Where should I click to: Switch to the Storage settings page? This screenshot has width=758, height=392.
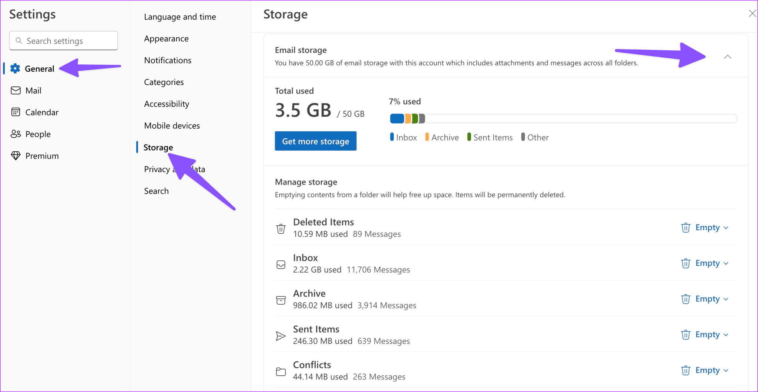pos(158,147)
